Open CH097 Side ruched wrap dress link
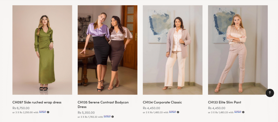 pyautogui.click(x=37, y=102)
